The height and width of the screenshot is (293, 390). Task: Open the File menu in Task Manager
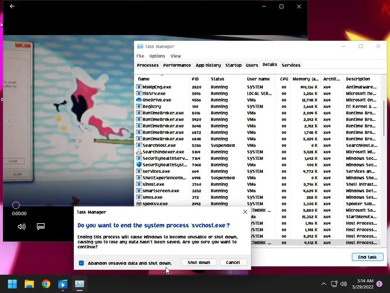click(140, 56)
